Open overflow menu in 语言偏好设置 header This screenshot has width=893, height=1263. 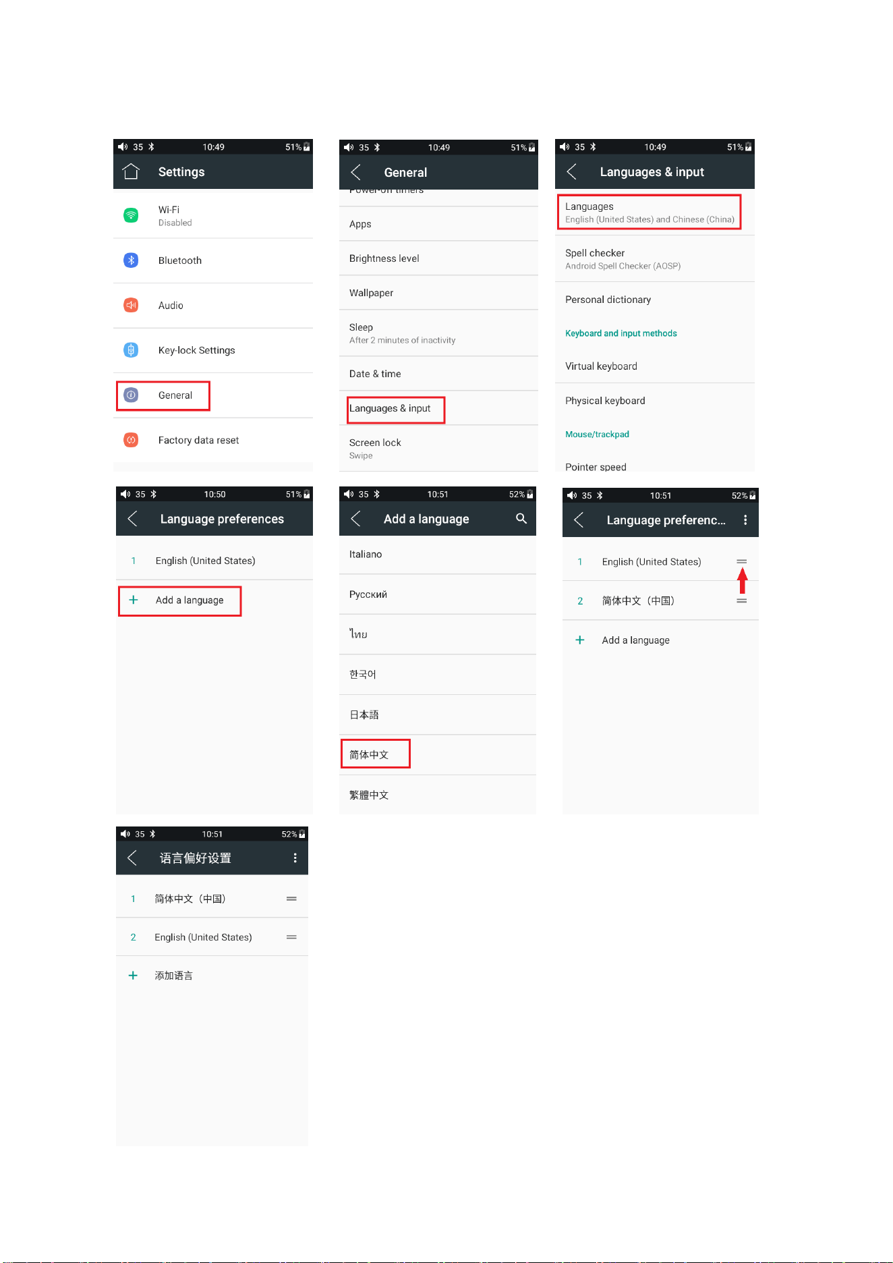pyautogui.click(x=295, y=858)
